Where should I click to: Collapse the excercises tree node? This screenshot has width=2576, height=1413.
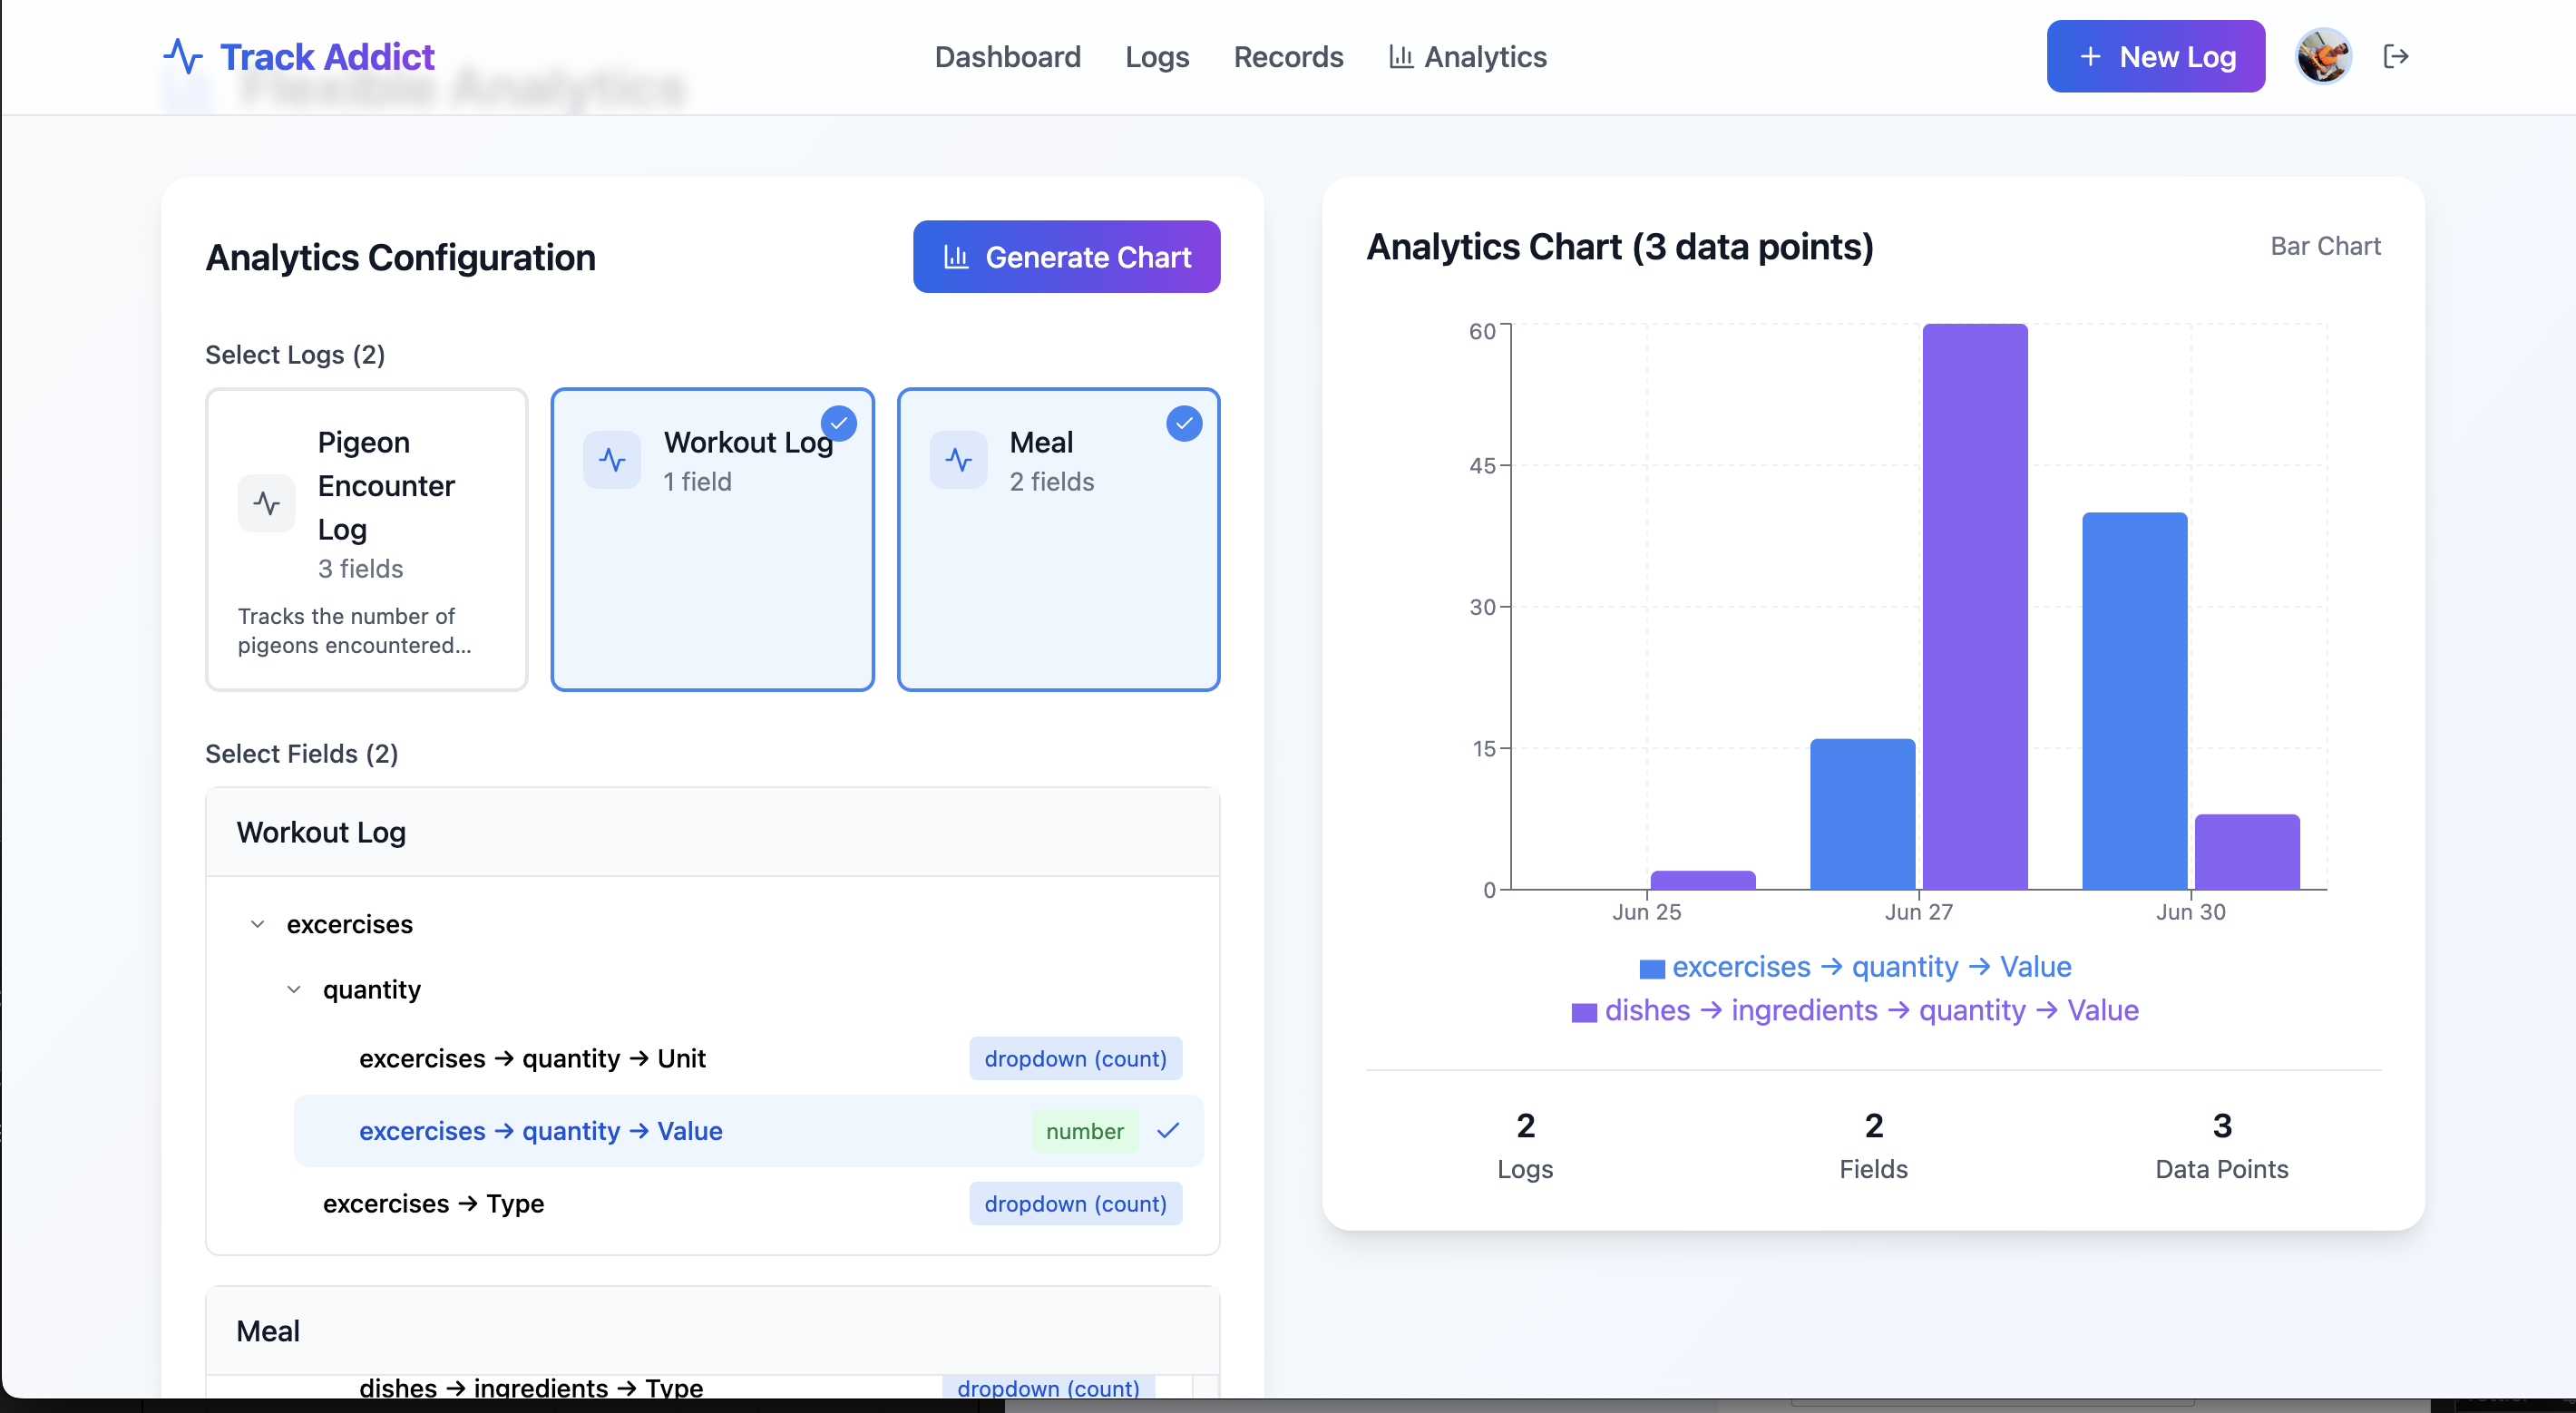point(257,924)
